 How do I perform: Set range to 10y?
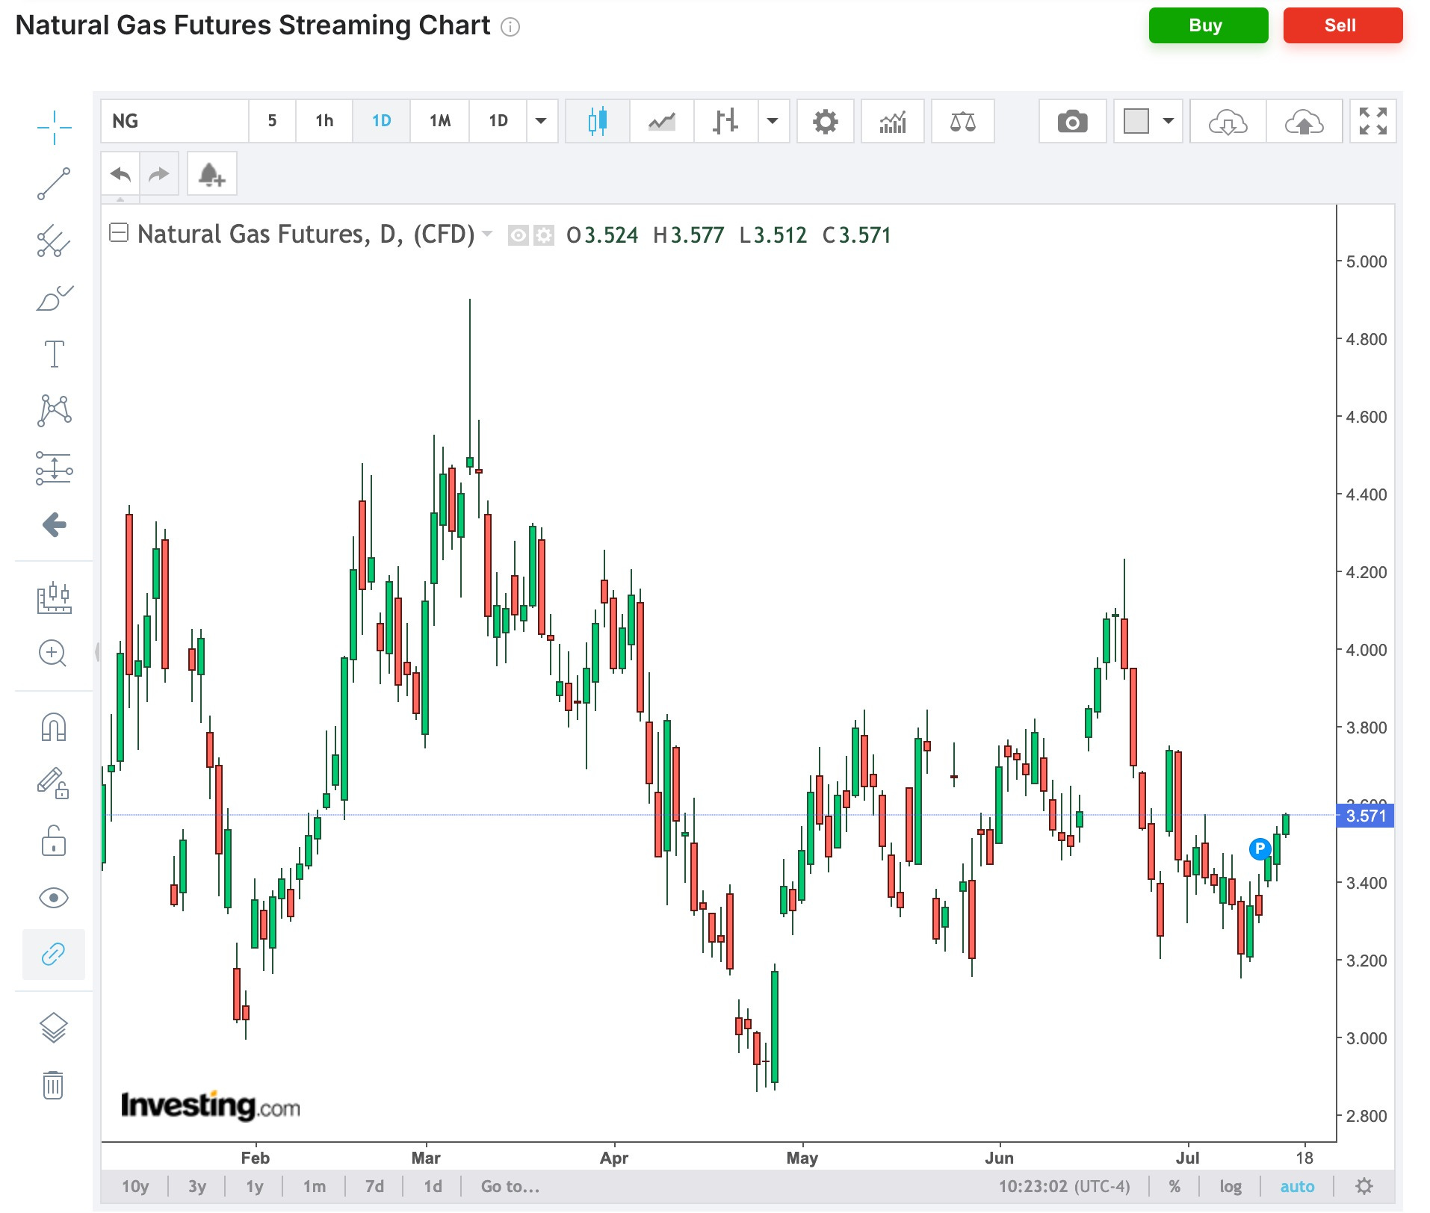coord(135,1186)
